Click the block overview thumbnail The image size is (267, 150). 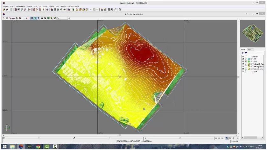[x=253, y=33]
